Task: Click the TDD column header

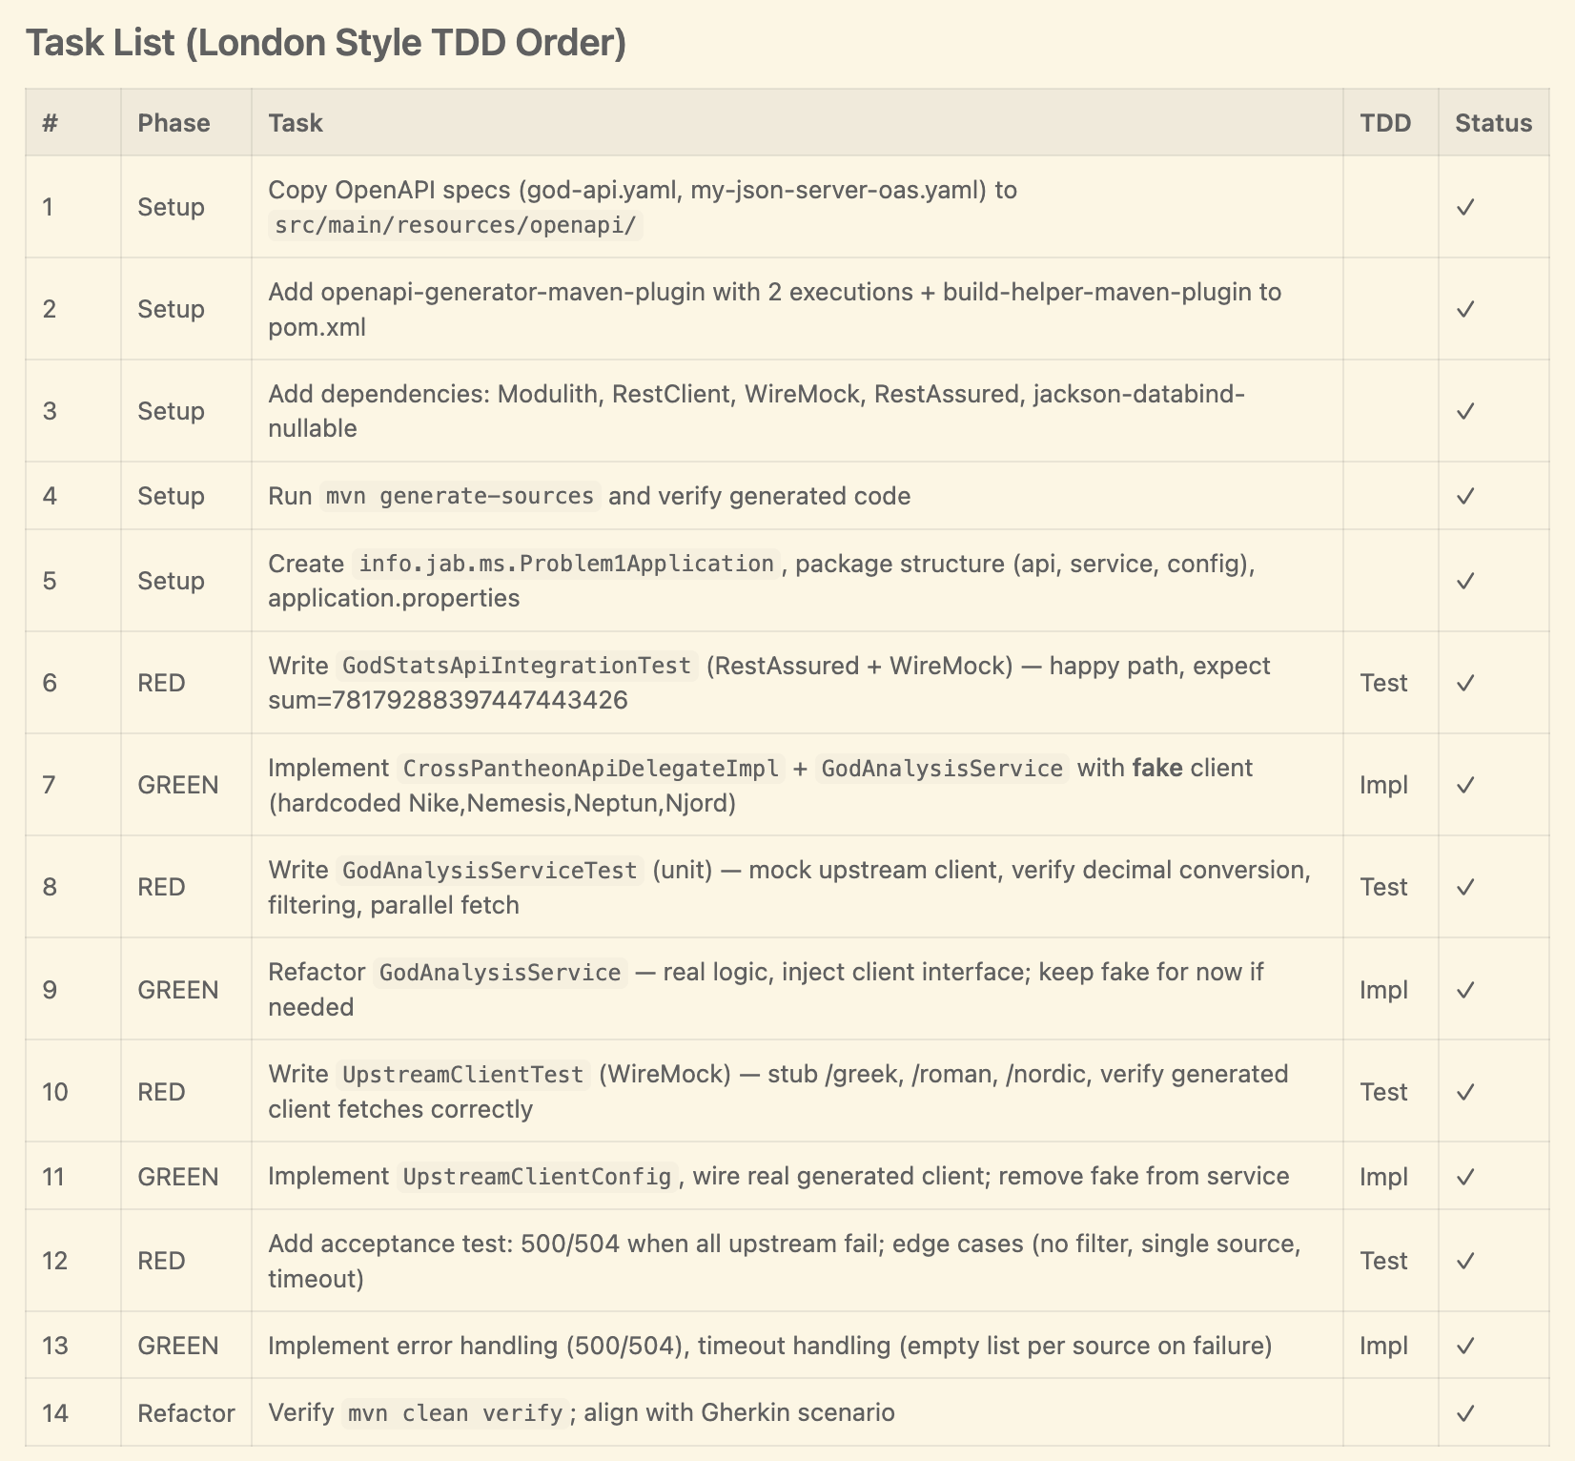Action: tap(1385, 123)
